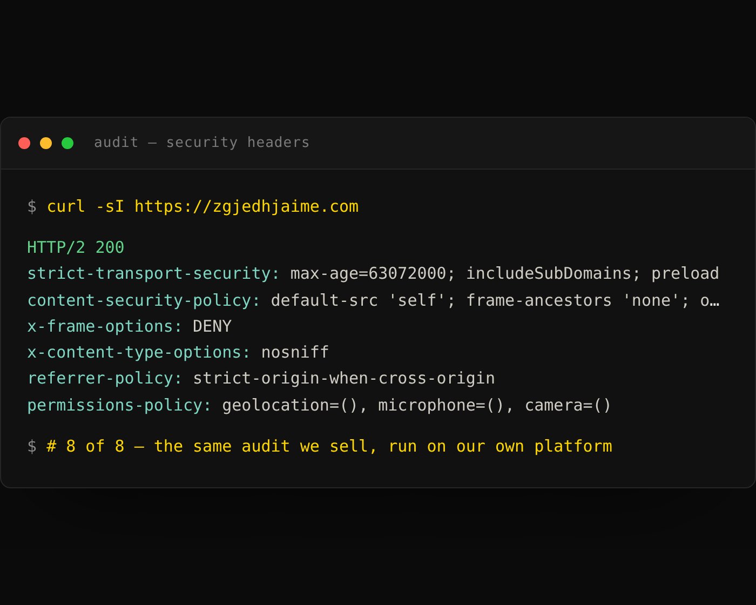Click the 'x-frame-options:' header name
The height and width of the screenshot is (605, 756).
[x=105, y=326]
